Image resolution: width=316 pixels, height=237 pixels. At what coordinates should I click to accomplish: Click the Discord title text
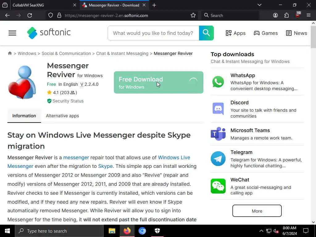coord(239,102)
